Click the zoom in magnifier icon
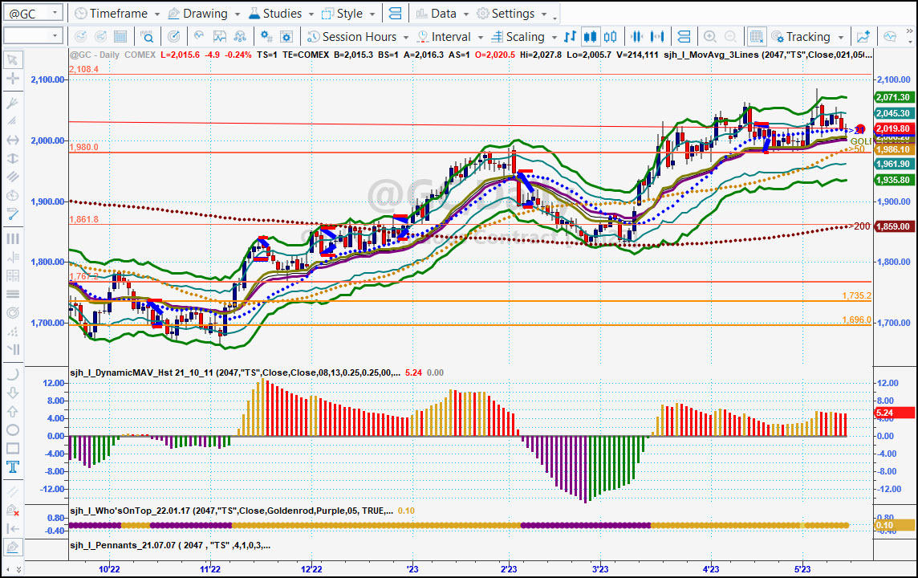Image resolution: width=918 pixels, height=578 pixels. pos(710,37)
